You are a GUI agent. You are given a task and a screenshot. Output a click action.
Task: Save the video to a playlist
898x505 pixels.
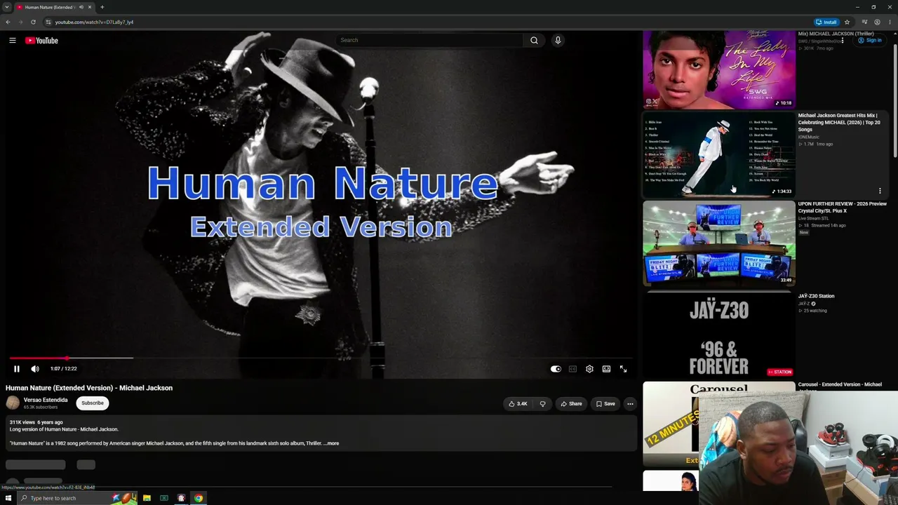coord(605,404)
